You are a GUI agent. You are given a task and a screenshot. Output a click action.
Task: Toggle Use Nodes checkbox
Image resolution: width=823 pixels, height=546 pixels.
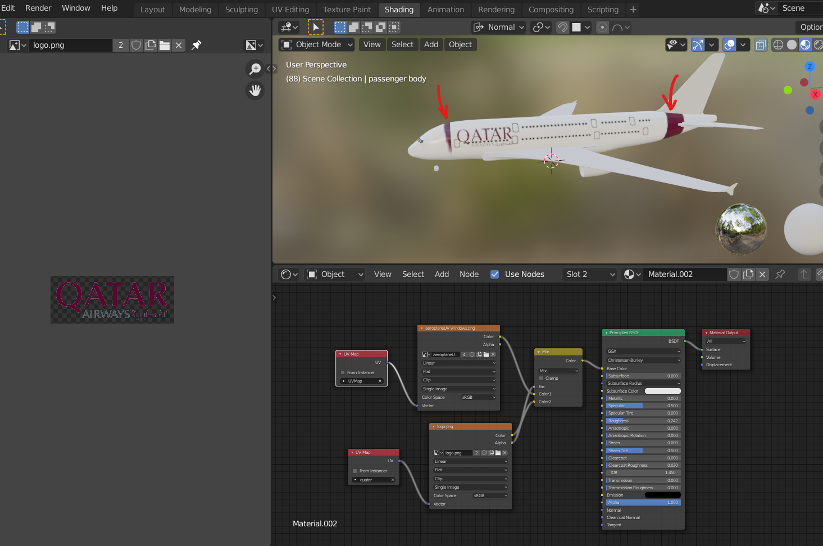click(494, 274)
